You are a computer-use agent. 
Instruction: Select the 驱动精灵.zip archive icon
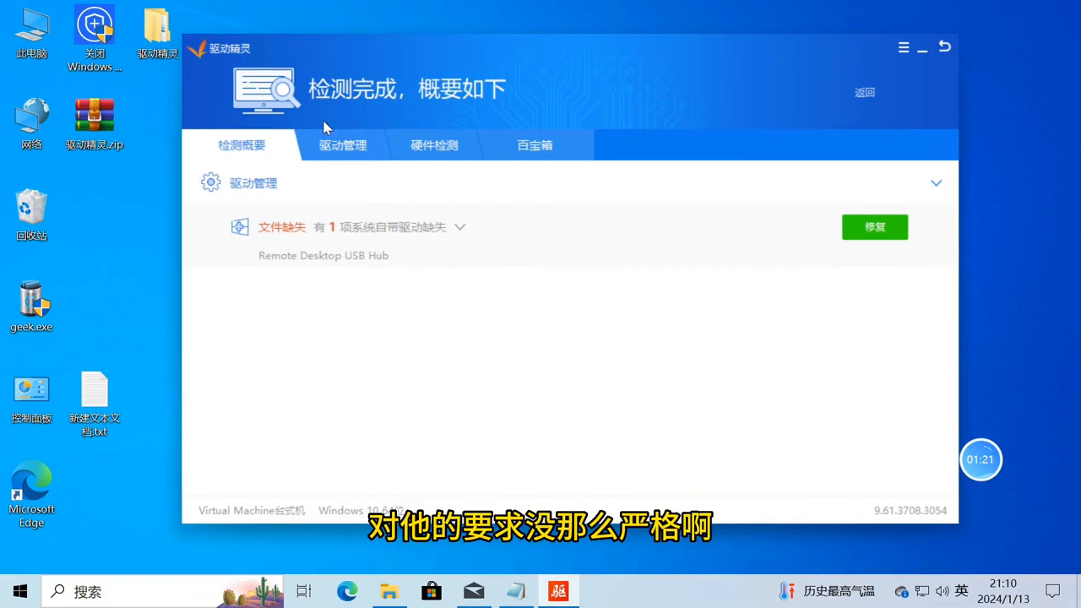coord(95,124)
